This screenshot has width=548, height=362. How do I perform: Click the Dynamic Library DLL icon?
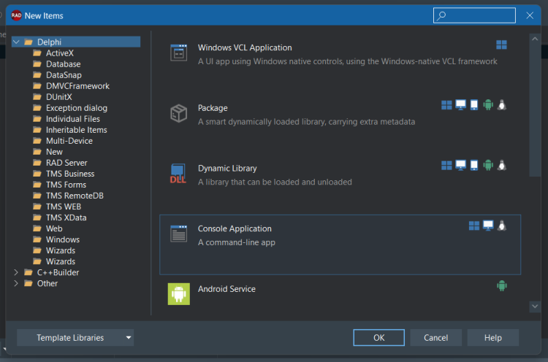(178, 174)
